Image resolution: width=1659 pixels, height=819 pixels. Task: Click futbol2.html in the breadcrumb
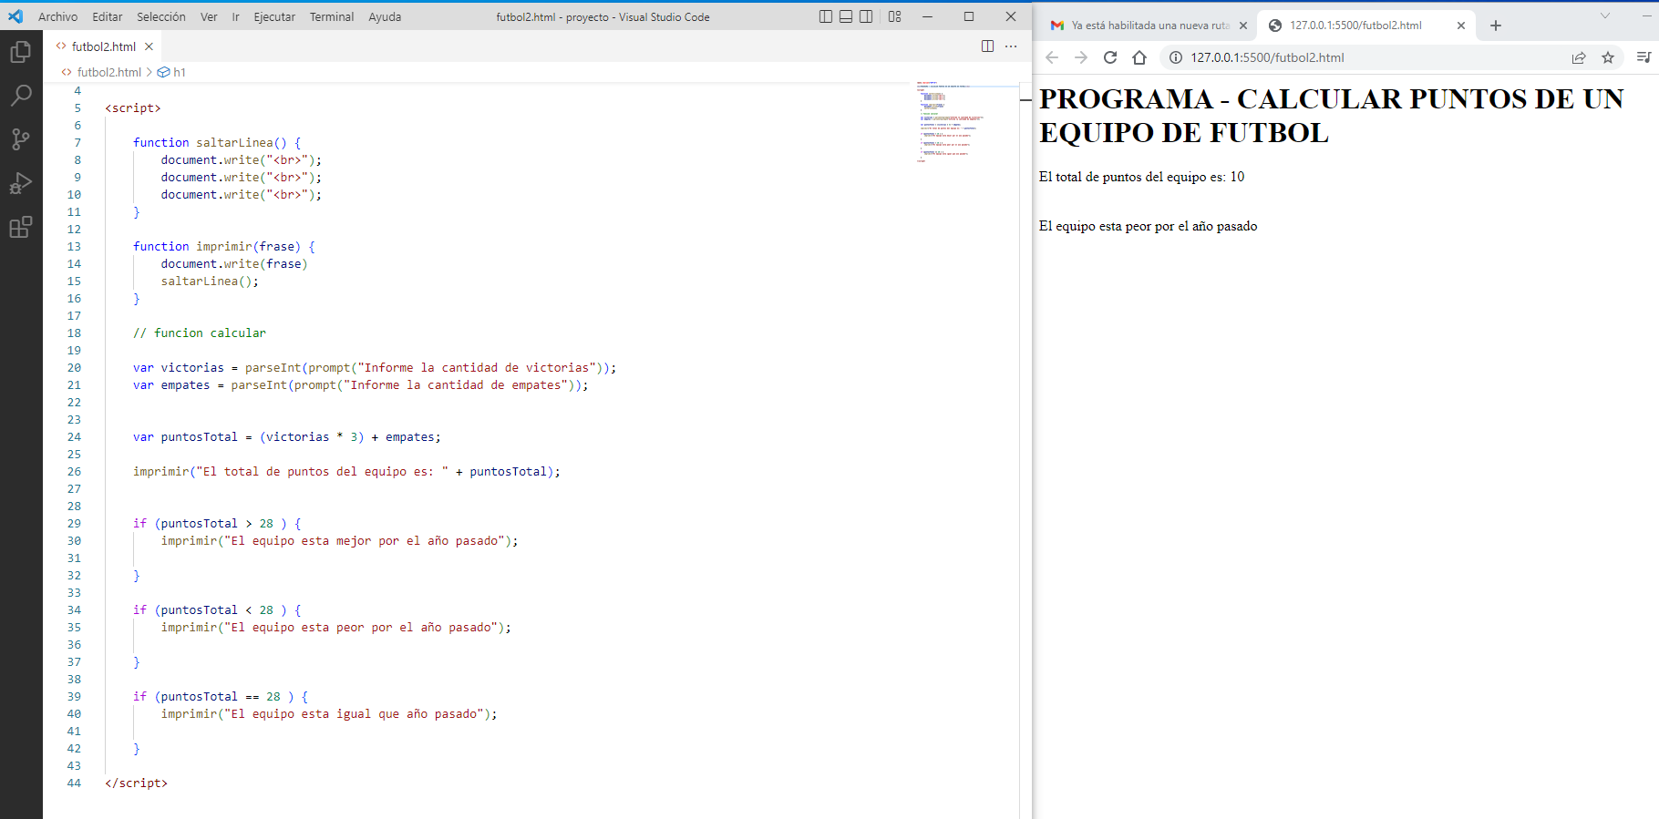108,72
